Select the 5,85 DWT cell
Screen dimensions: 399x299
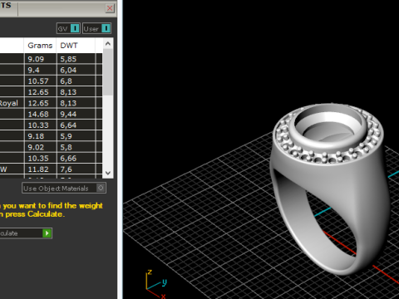click(x=76, y=59)
